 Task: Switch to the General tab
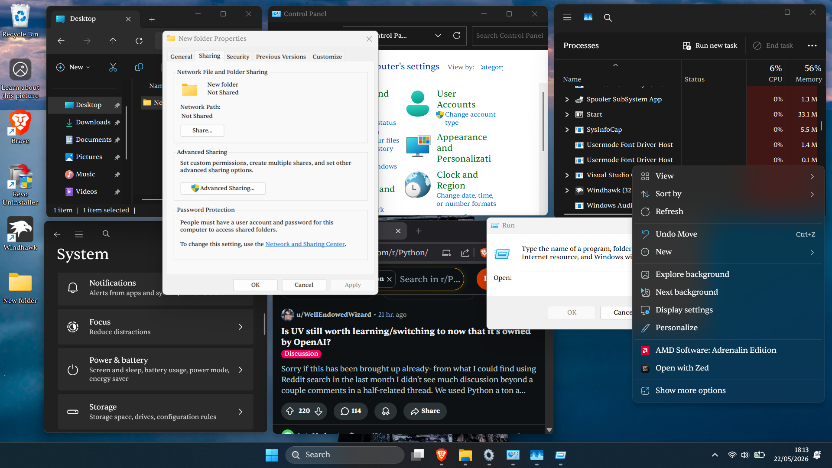181,57
